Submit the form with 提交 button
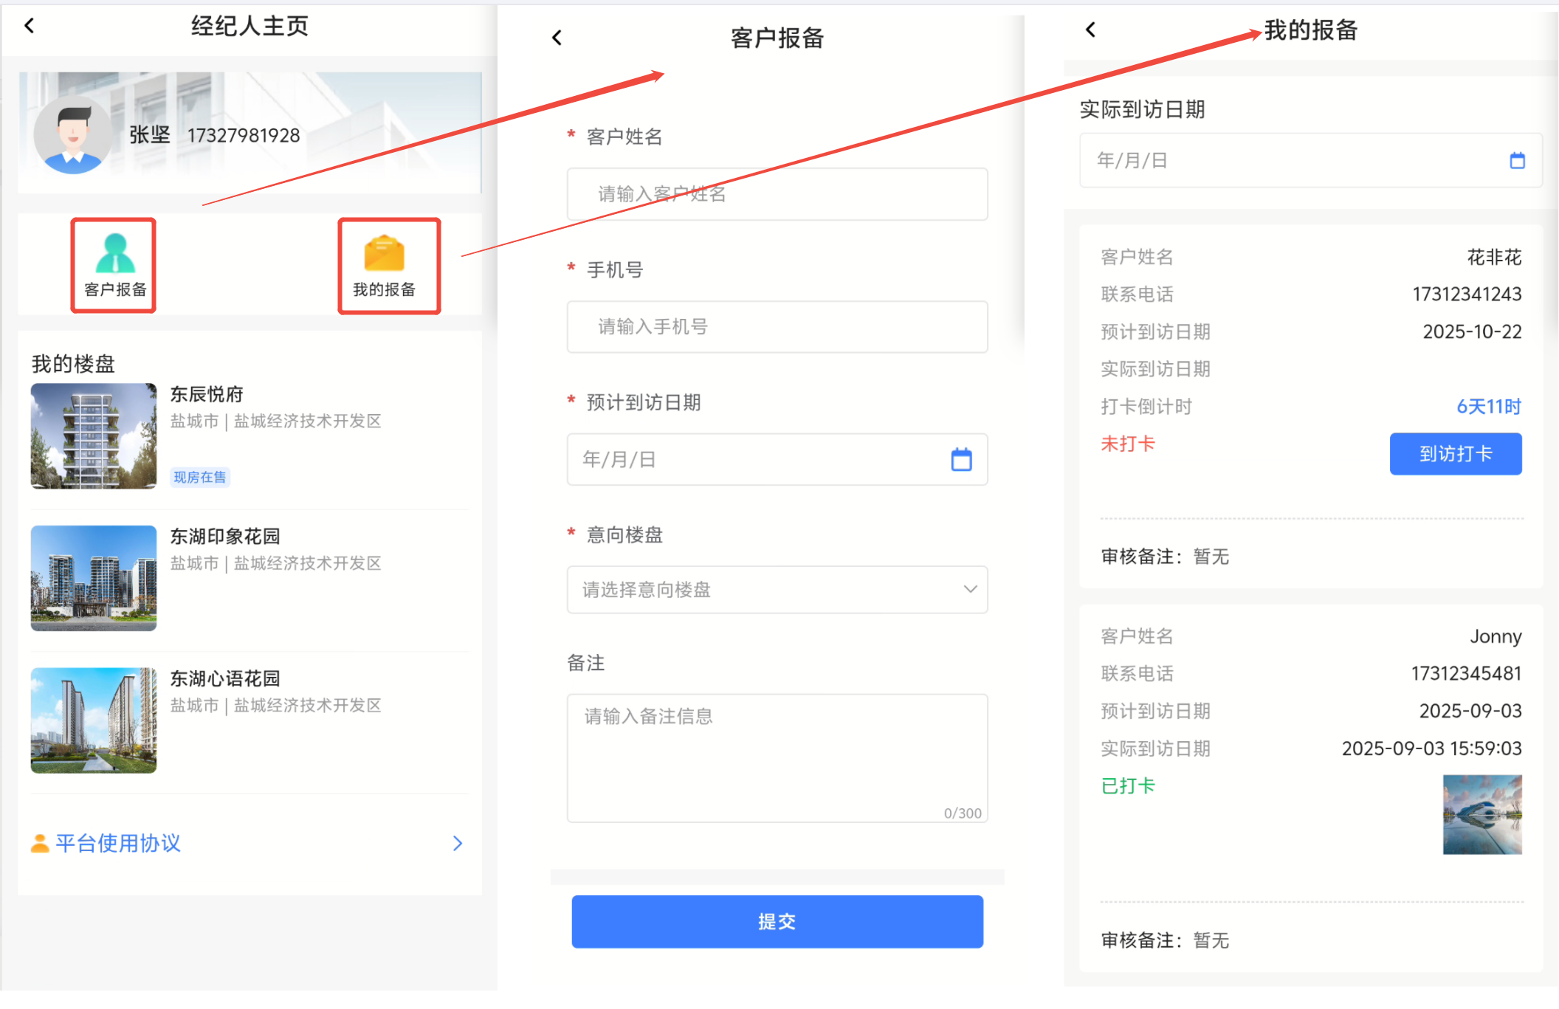This screenshot has width=1559, height=1009. coord(777,921)
